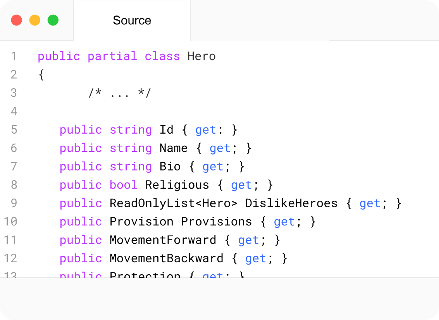The image size is (439, 320).
Task: Click the yellow minimize window button
Action: pyautogui.click(x=35, y=20)
